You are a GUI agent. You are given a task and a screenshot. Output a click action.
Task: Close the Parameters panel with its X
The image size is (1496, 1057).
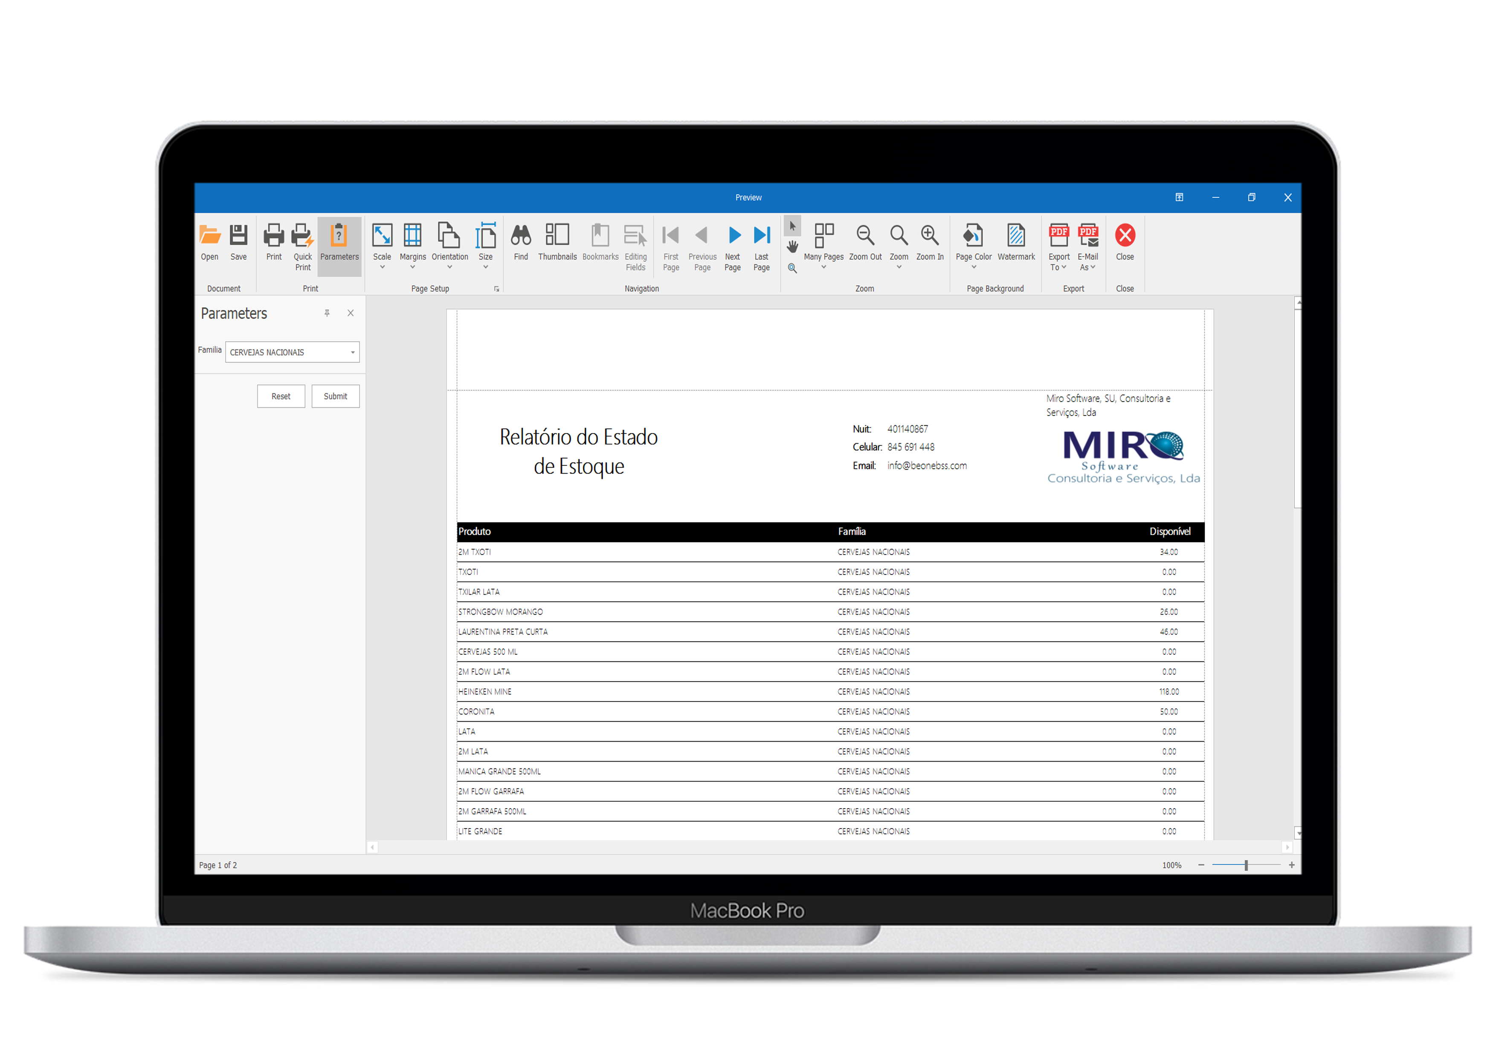pyautogui.click(x=351, y=313)
